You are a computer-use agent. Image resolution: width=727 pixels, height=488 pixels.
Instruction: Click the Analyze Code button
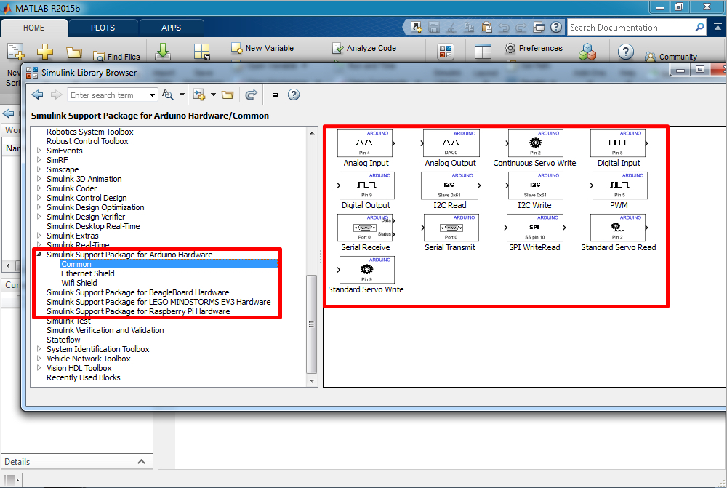[364, 48]
